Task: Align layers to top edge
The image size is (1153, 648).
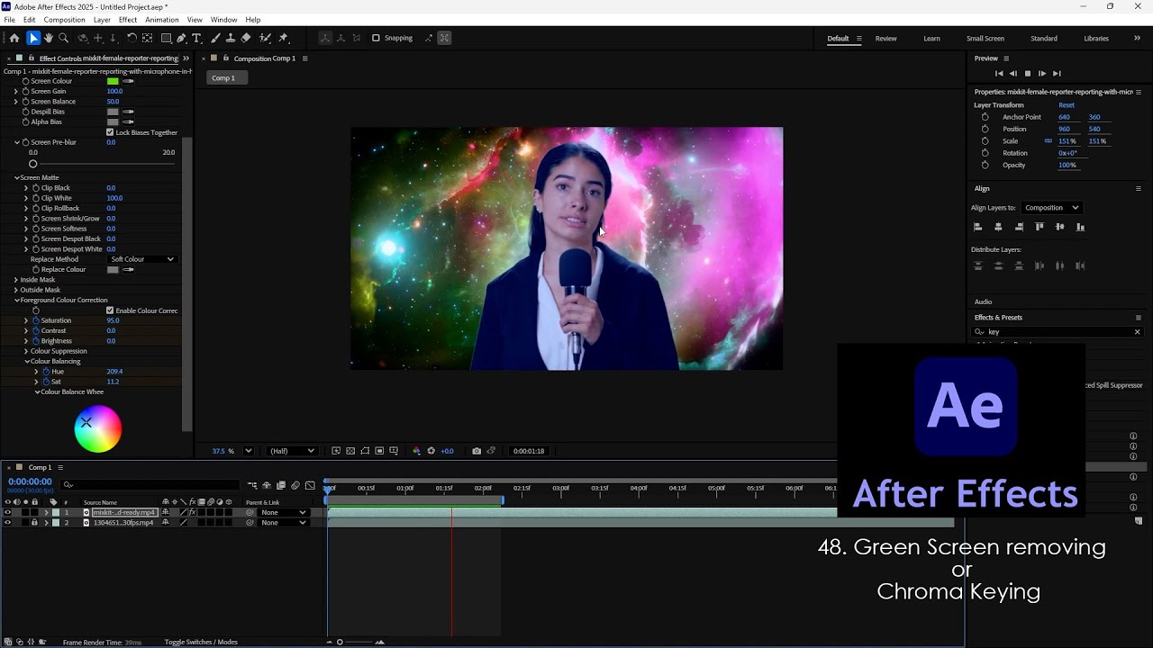Action: click(1039, 227)
